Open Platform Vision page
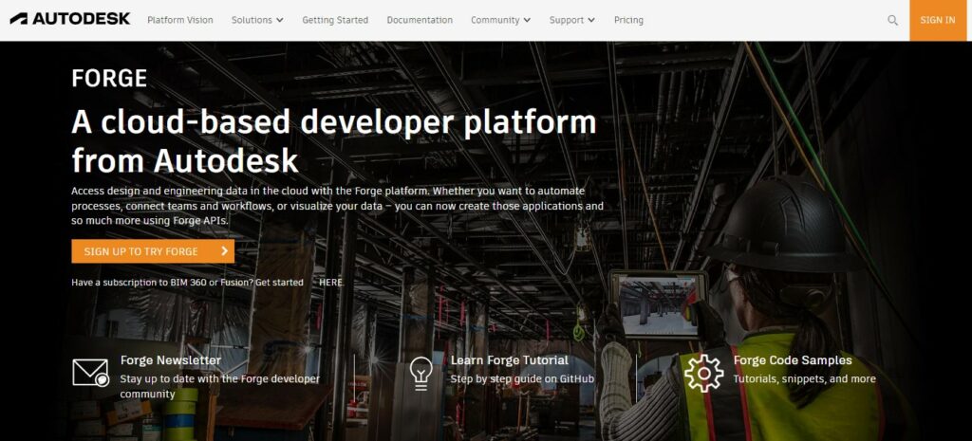This screenshot has height=441, width=972. 179,20
